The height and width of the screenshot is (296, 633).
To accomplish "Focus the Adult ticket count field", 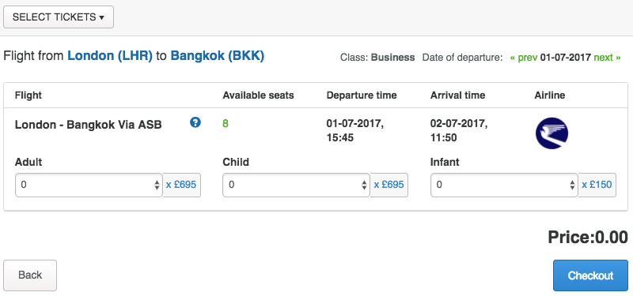I will tap(89, 185).
